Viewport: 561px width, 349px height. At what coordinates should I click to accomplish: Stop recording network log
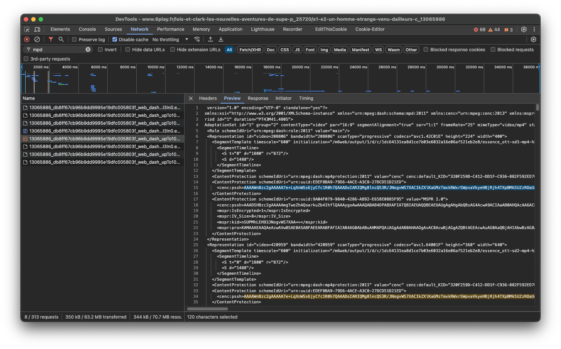pos(27,39)
